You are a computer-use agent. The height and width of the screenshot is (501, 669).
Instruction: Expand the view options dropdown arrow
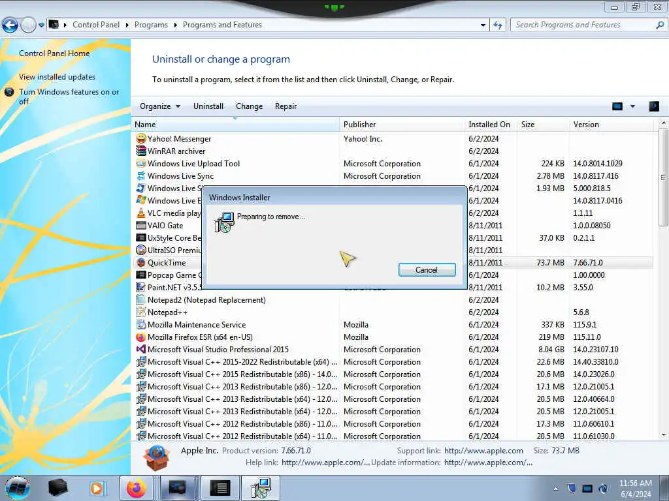pos(632,106)
